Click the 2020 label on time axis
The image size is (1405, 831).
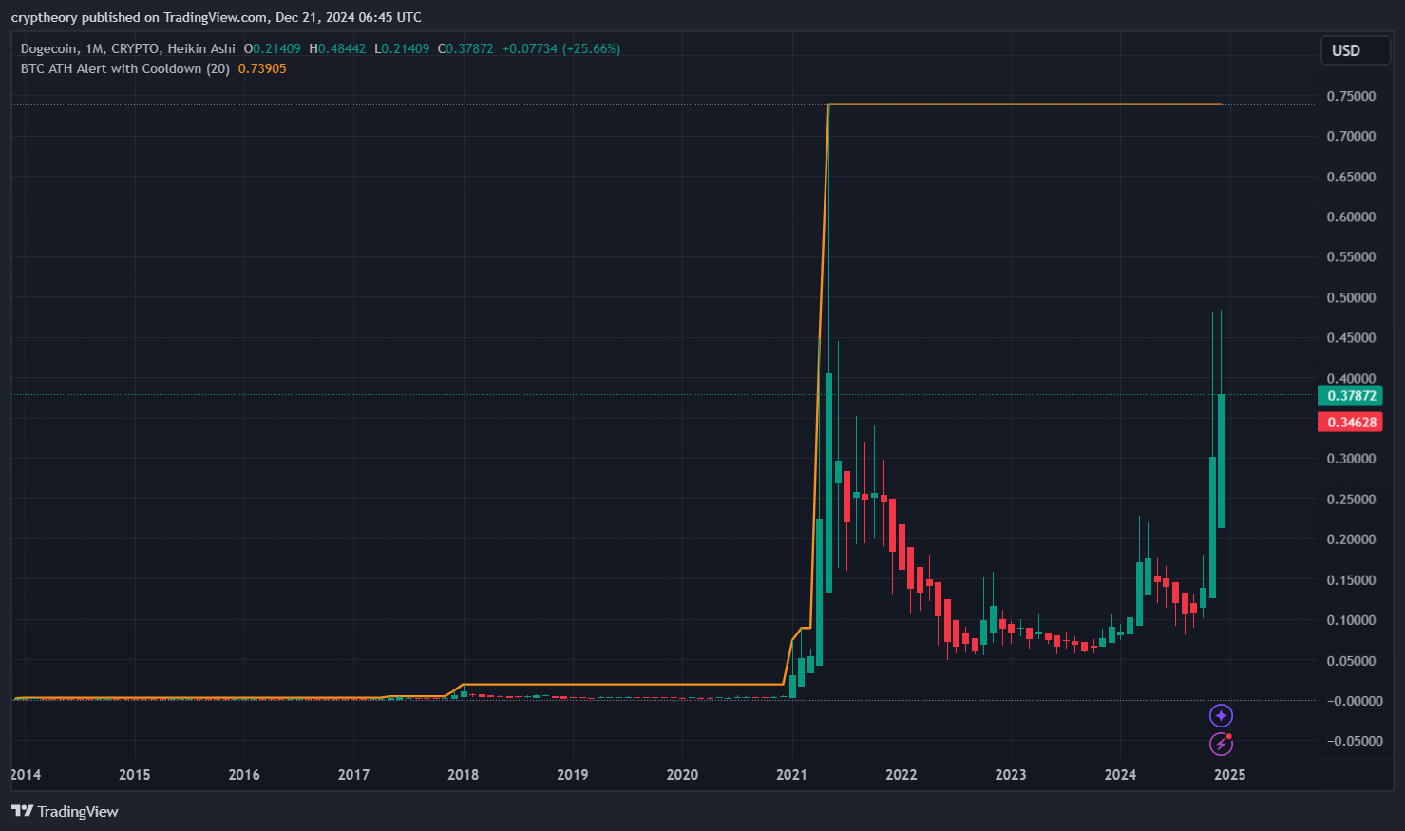pos(682,775)
